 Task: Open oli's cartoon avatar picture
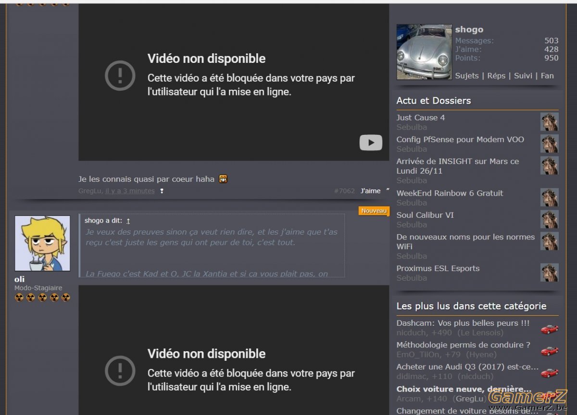pyautogui.click(x=42, y=243)
